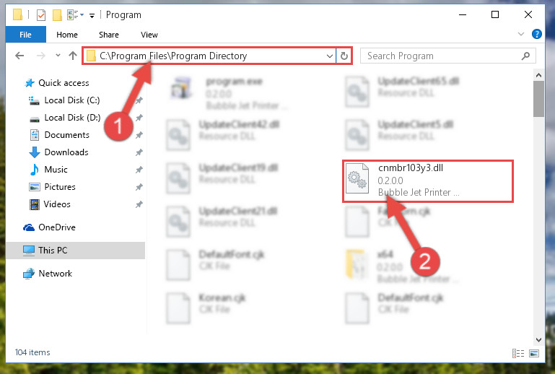Select the cnmbr103y3.dll file
The height and width of the screenshot is (374, 555).
click(428, 181)
